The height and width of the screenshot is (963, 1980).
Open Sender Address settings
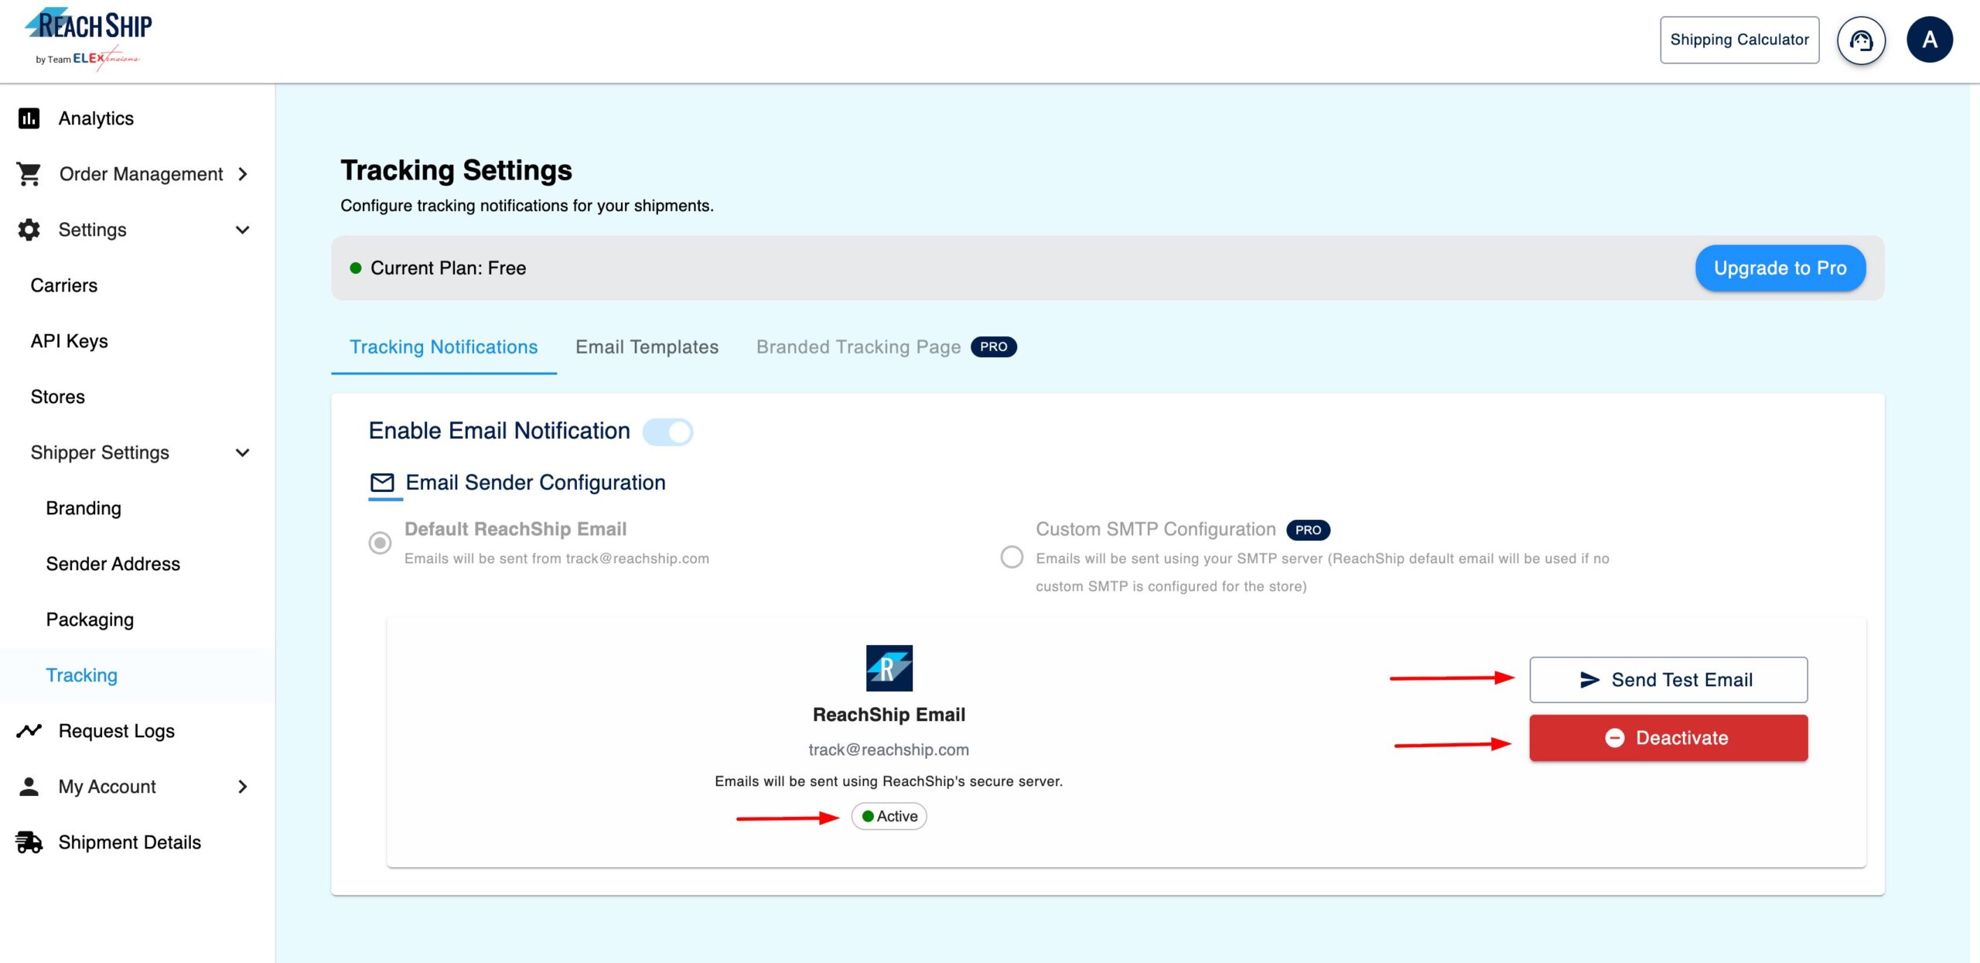point(113,564)
